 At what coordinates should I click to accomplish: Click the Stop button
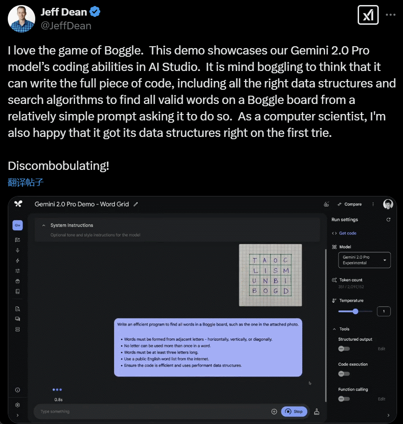click(294, 411)
